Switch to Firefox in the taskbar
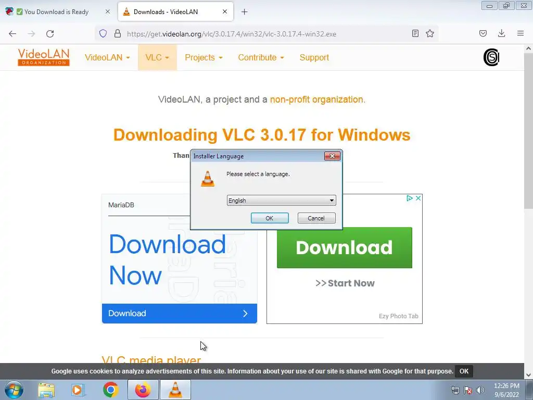The height and width of the screenshot is (400, 533). 143,390
